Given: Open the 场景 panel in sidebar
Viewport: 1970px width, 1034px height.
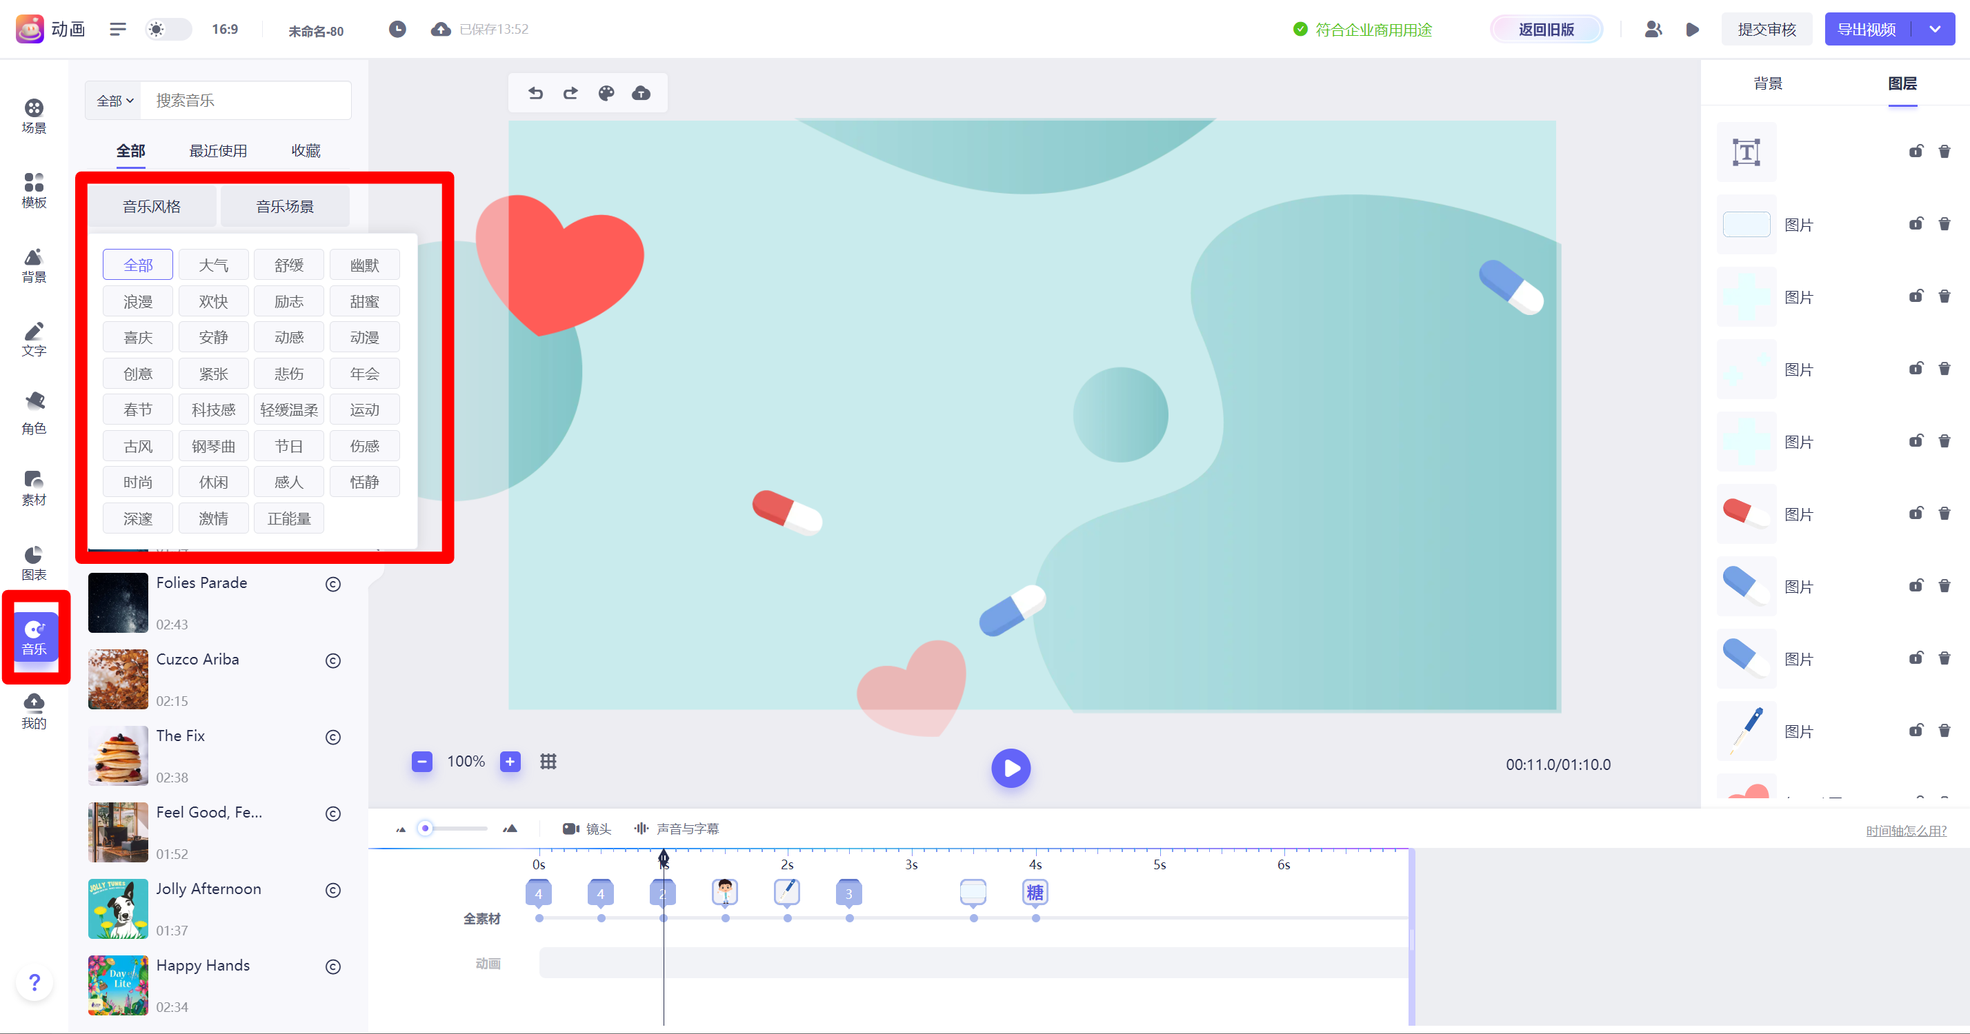Looking at the screenshot, I should coord(34,116).
